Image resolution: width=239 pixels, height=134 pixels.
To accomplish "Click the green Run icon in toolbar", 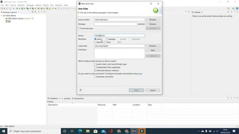I will click(22, 9).
